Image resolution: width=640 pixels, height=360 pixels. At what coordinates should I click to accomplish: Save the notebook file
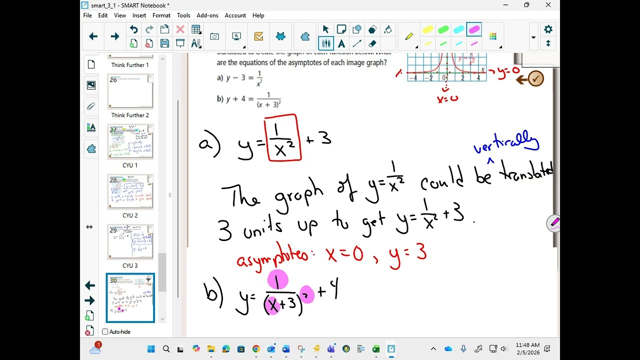point(164,43)
